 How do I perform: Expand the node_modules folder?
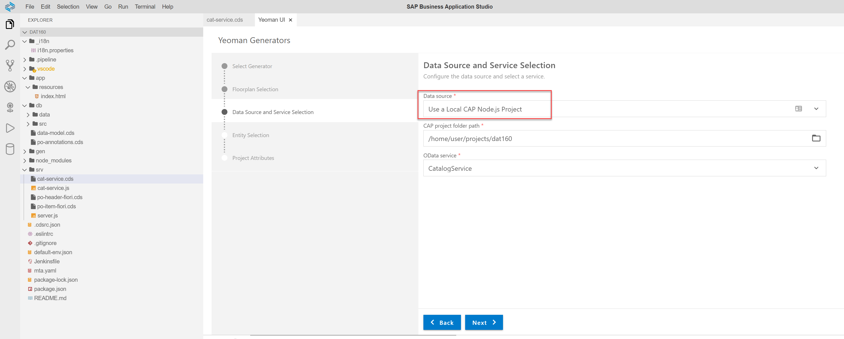tap(24, 160)
